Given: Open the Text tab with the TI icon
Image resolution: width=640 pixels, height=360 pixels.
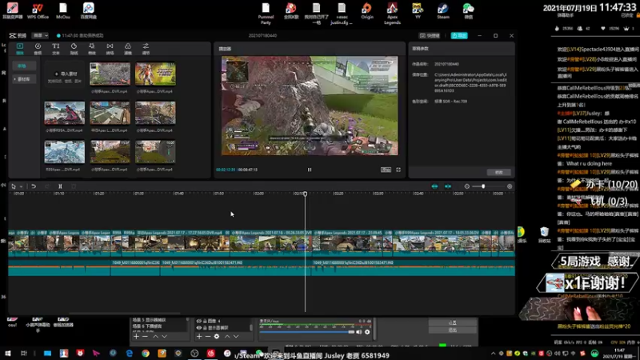Looking at the screenshot, I should pyautogui.click(x=55, y=49).
